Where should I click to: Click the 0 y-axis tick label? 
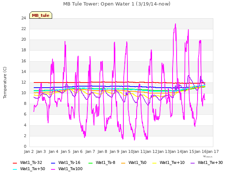25,146
